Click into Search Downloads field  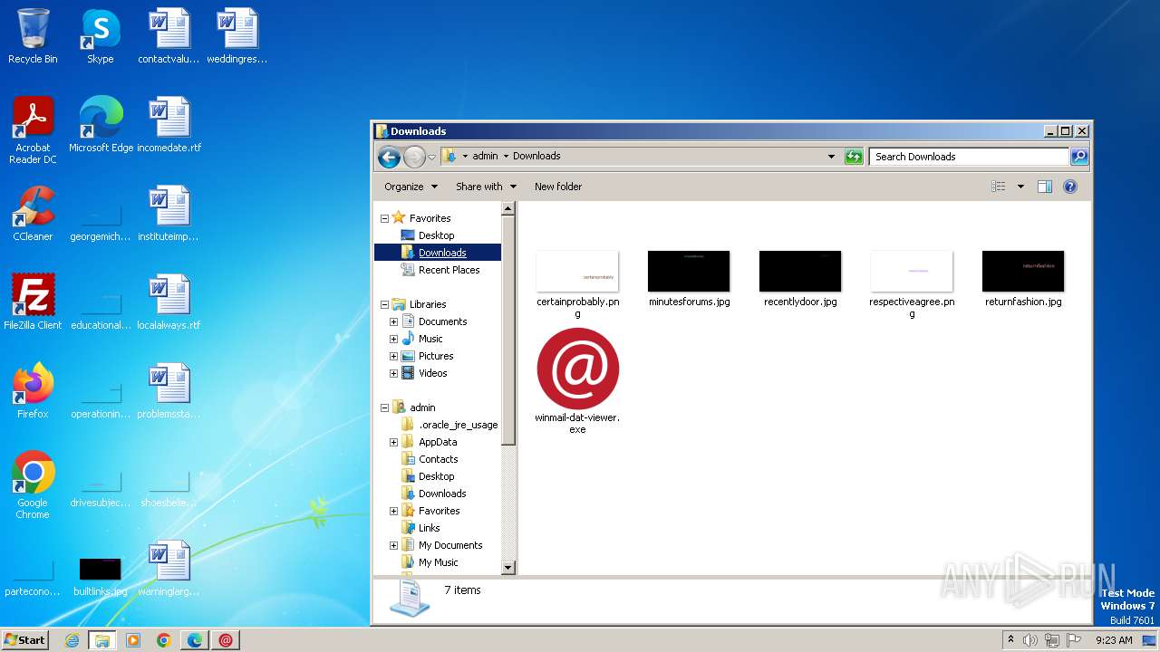(x=969, y=157)
